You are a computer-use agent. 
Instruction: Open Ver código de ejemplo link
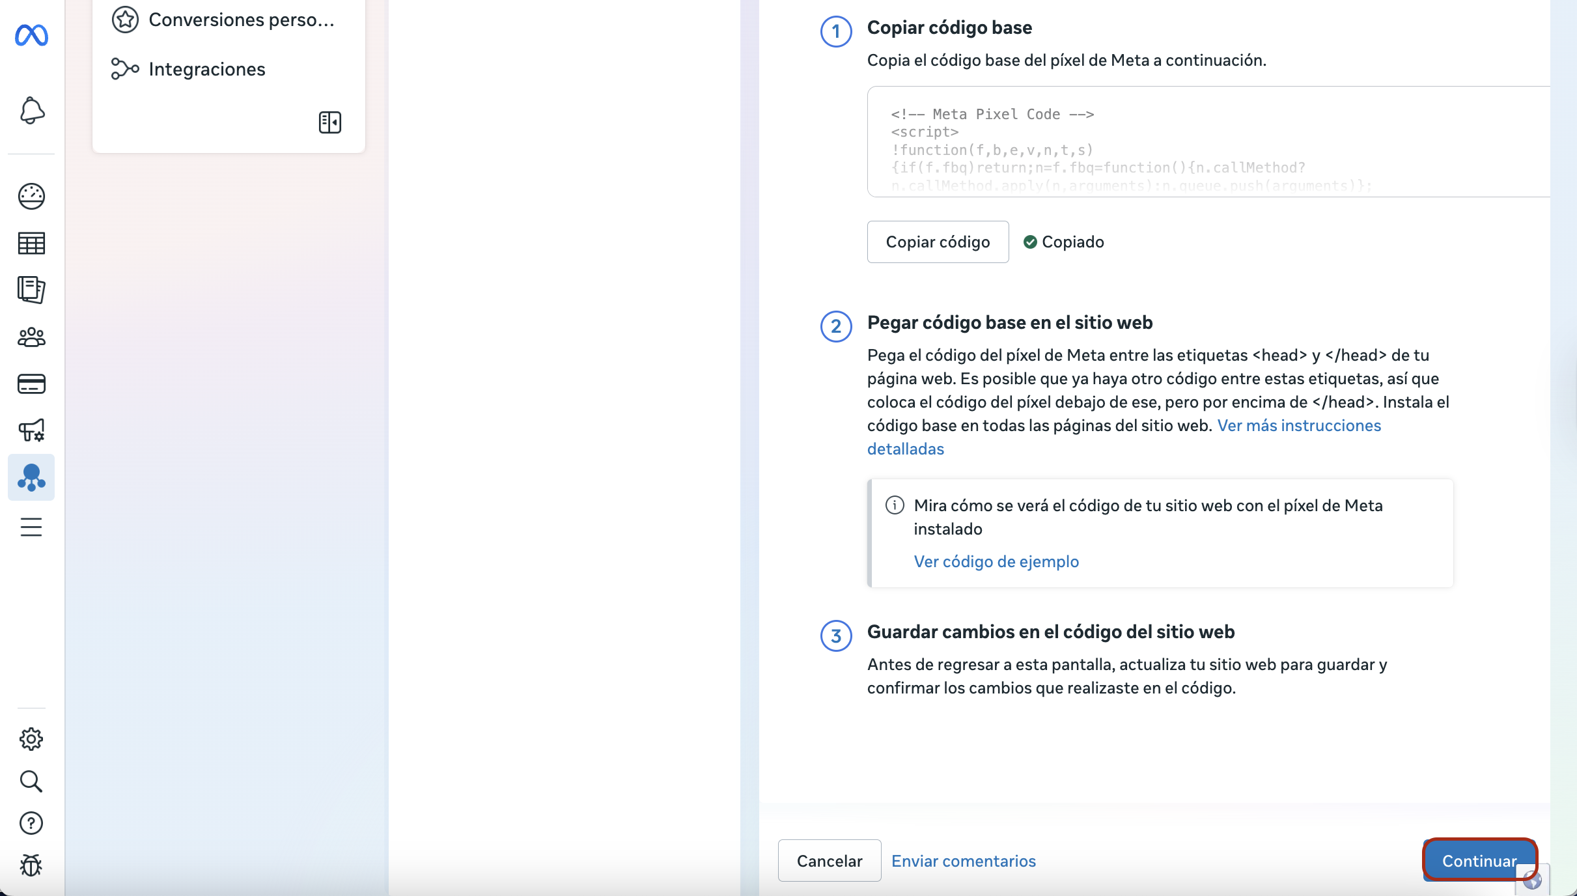click(996, 561)
